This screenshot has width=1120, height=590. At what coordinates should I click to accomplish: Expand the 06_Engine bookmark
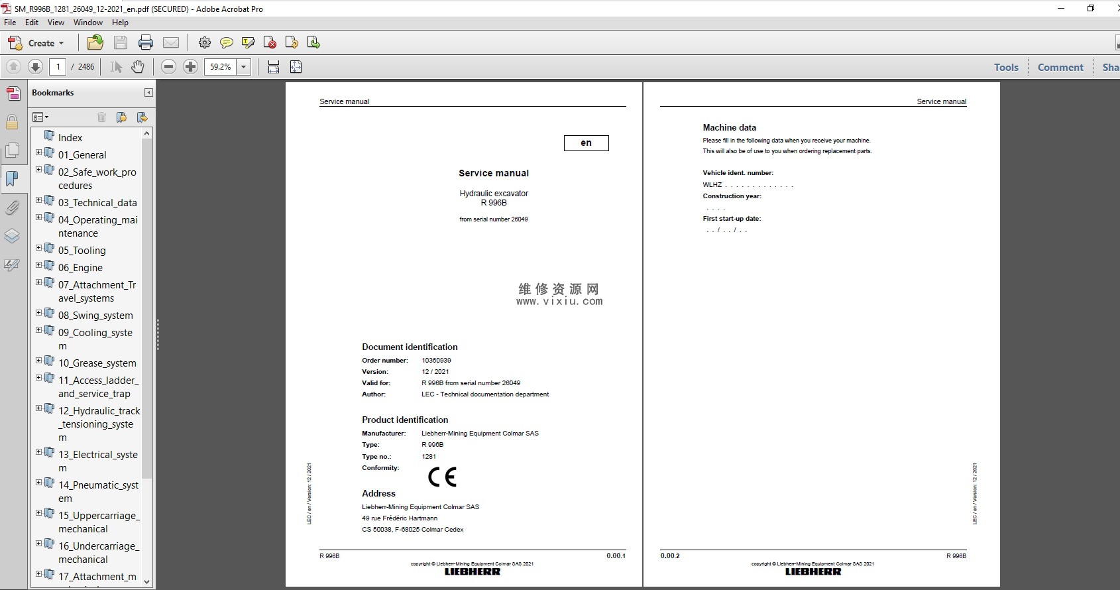click(x=38, y=265)
